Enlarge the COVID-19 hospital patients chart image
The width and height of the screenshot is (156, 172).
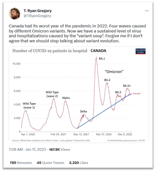click(79, 94)
